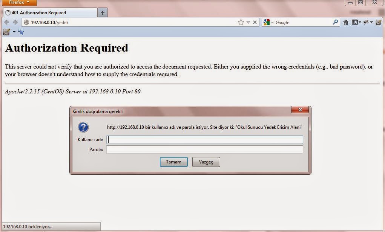This screenshot has height=232, width=385.
Task: Focus the Kullanıcı adı field
Action: [x=204, y=140]
